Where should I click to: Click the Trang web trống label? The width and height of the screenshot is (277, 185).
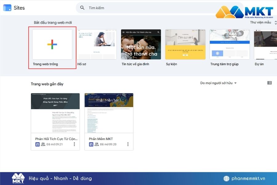(x=46, y=64)
